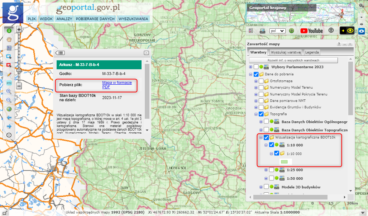
Task: Click the green 1:10 000 legend swatch
Action: click(284, 161)
